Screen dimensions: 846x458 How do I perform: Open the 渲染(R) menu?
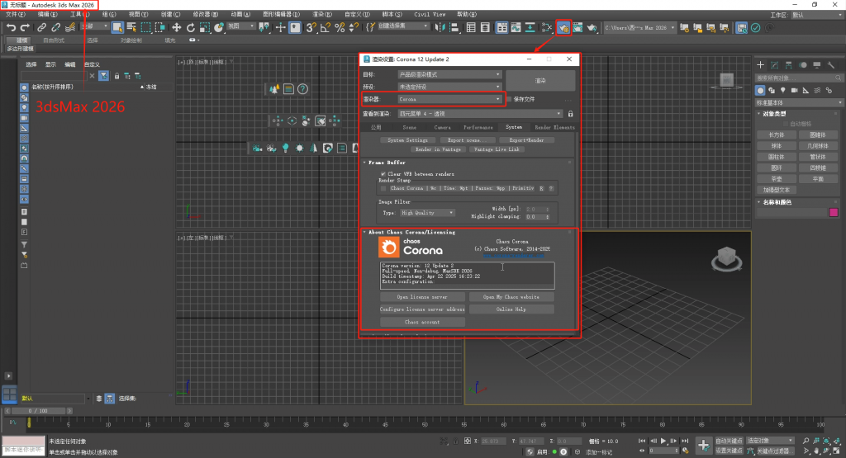tap(322, 14)
